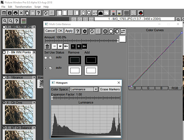The image size is (184, 140).
Task: Select radio button for 4 - Clr Crvs
Action: tap(4, 103)
